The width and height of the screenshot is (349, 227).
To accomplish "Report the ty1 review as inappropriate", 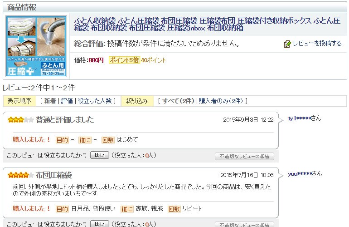I will click(x=244, y=157).
